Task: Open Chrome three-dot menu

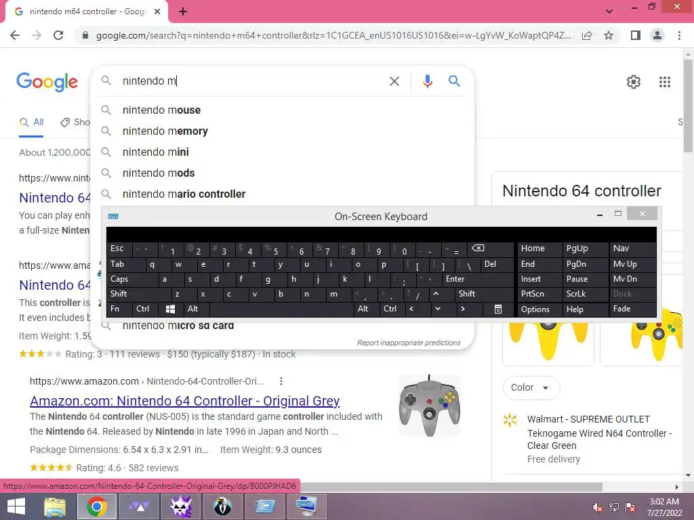Action: tap(679, 35)
